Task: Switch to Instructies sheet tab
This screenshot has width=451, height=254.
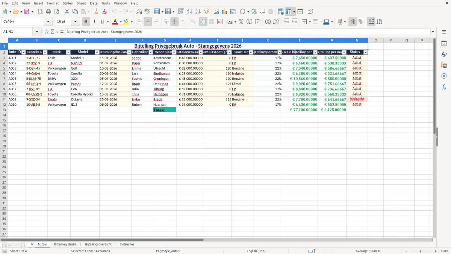Action: 127,244
